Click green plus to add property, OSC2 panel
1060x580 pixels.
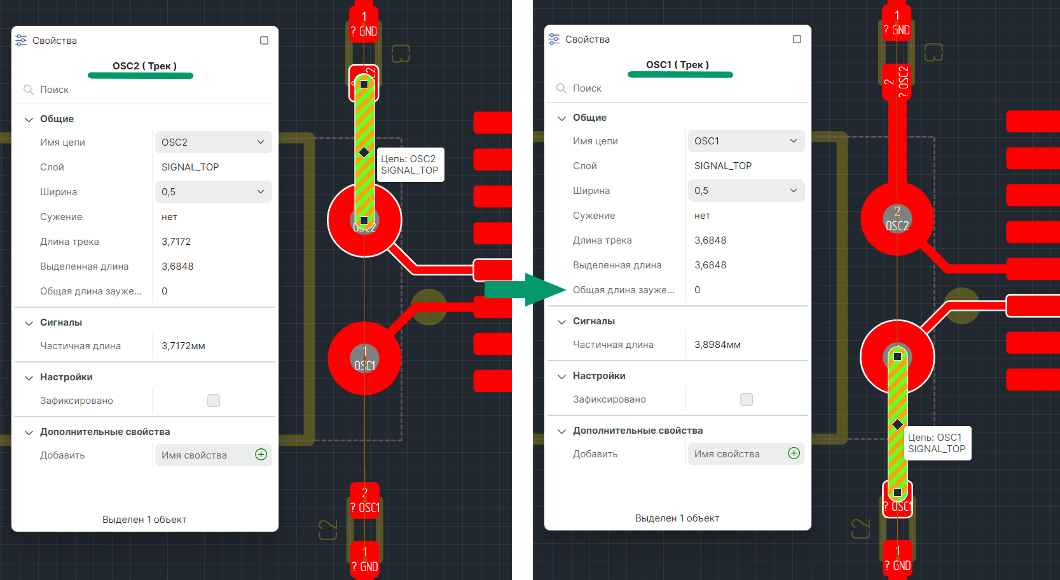pyautogui.click(x=261, y=455)
